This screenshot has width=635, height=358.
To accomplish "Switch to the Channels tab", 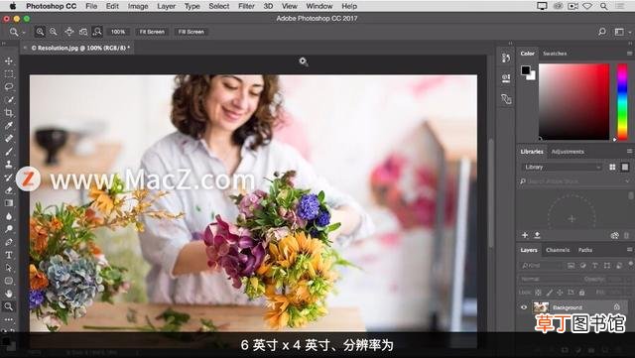I will click(558, 250).
